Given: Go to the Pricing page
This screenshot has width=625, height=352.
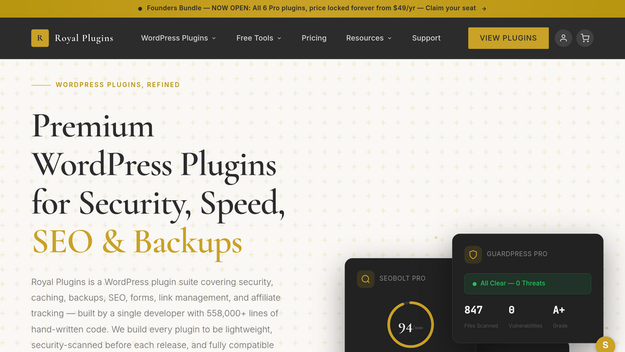Looking at the screenshot, I should coord(314,38).
